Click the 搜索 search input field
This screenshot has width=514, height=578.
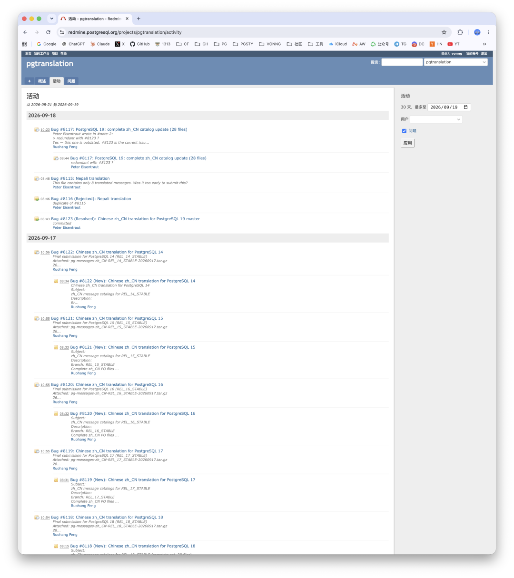click(x=402, y=62)
